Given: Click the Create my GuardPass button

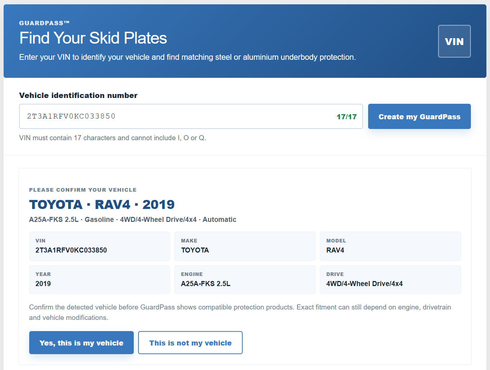Looking at the screenshot, I should tap(419, 116).
